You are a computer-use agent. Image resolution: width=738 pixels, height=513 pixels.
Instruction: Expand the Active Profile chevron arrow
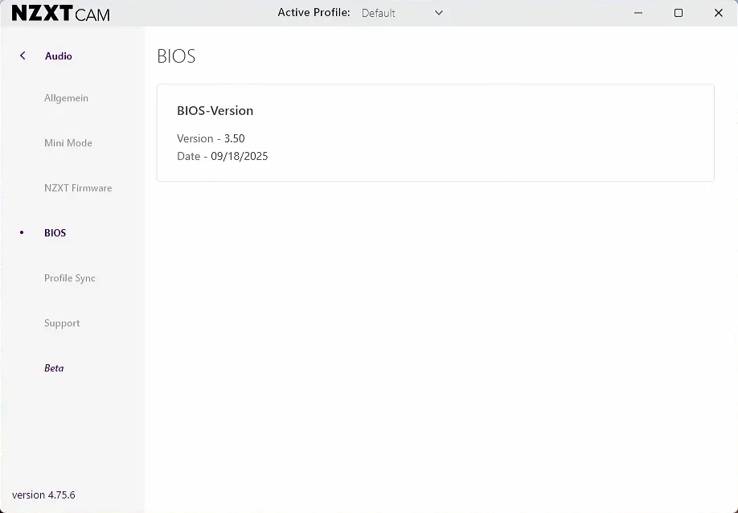[x=438, y=13]
